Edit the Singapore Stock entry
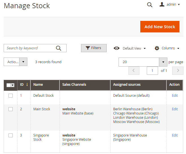Image resolution: width=186 pixels, height=154 pixels. (x=175, y=135)
